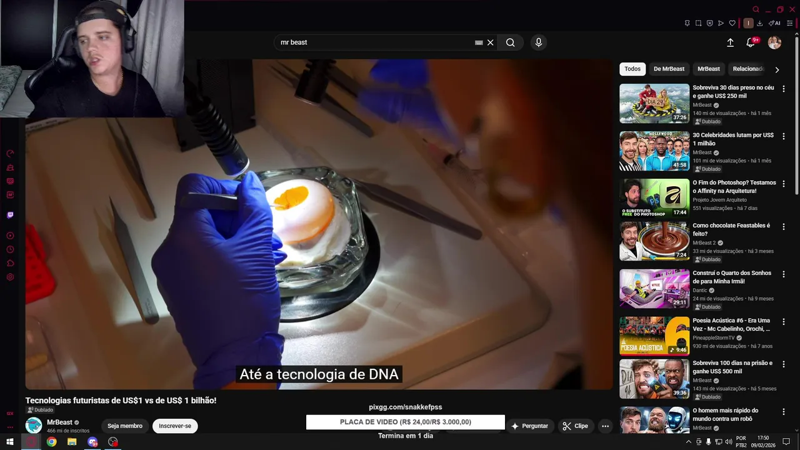Image resolution: width=800 pixels, height=450 pixels.
Task: Click the 'Clipe' button
Action: click(x=576, y=426)
